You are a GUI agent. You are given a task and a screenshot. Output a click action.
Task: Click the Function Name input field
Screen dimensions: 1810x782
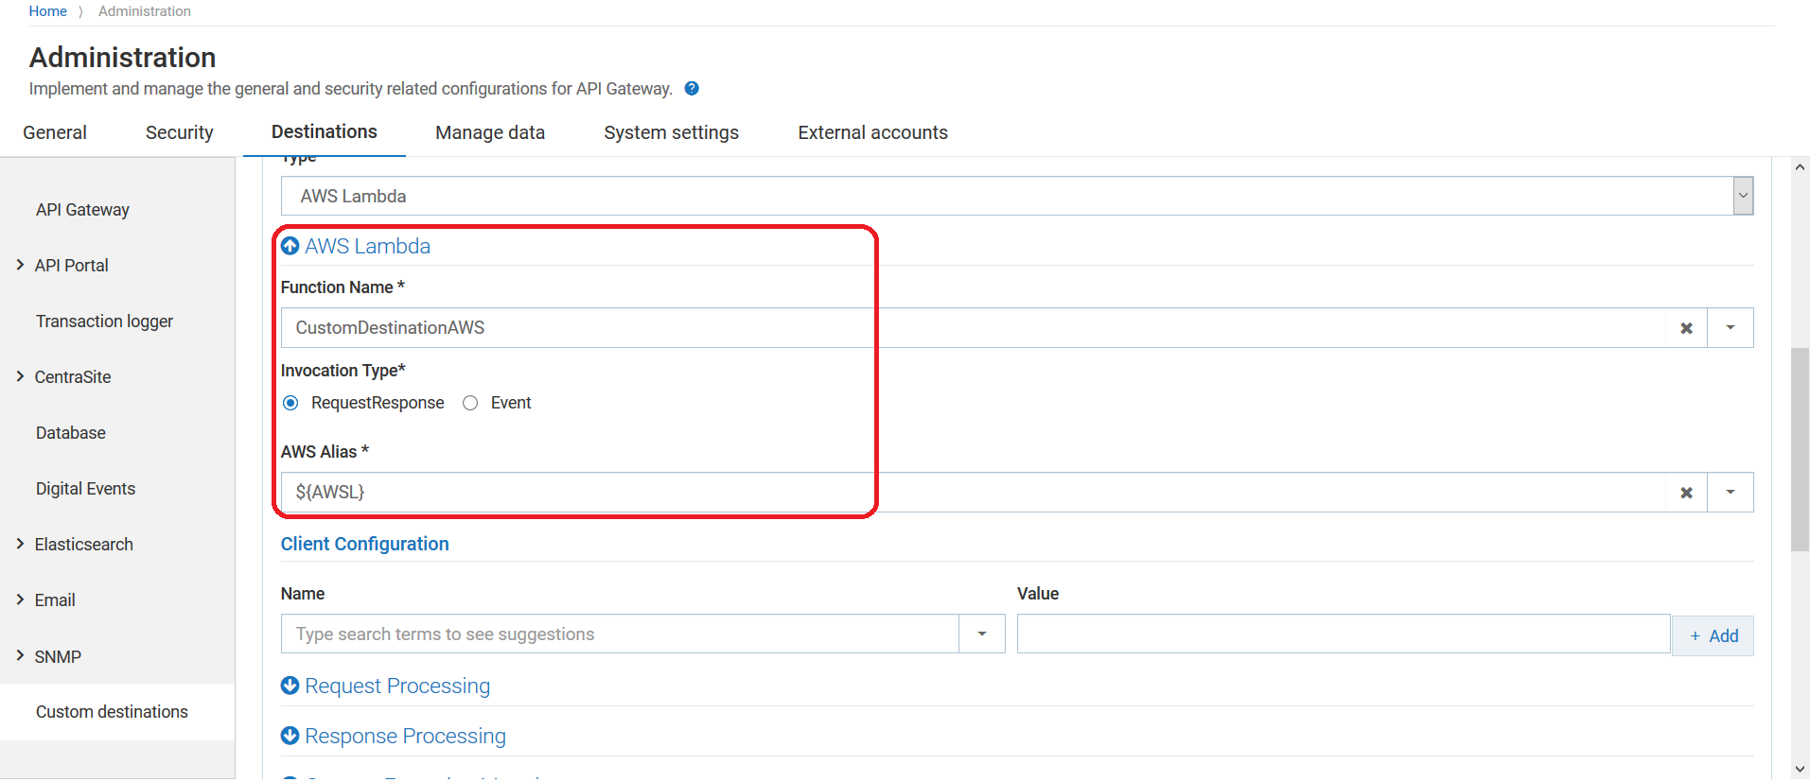click(973, 328)
